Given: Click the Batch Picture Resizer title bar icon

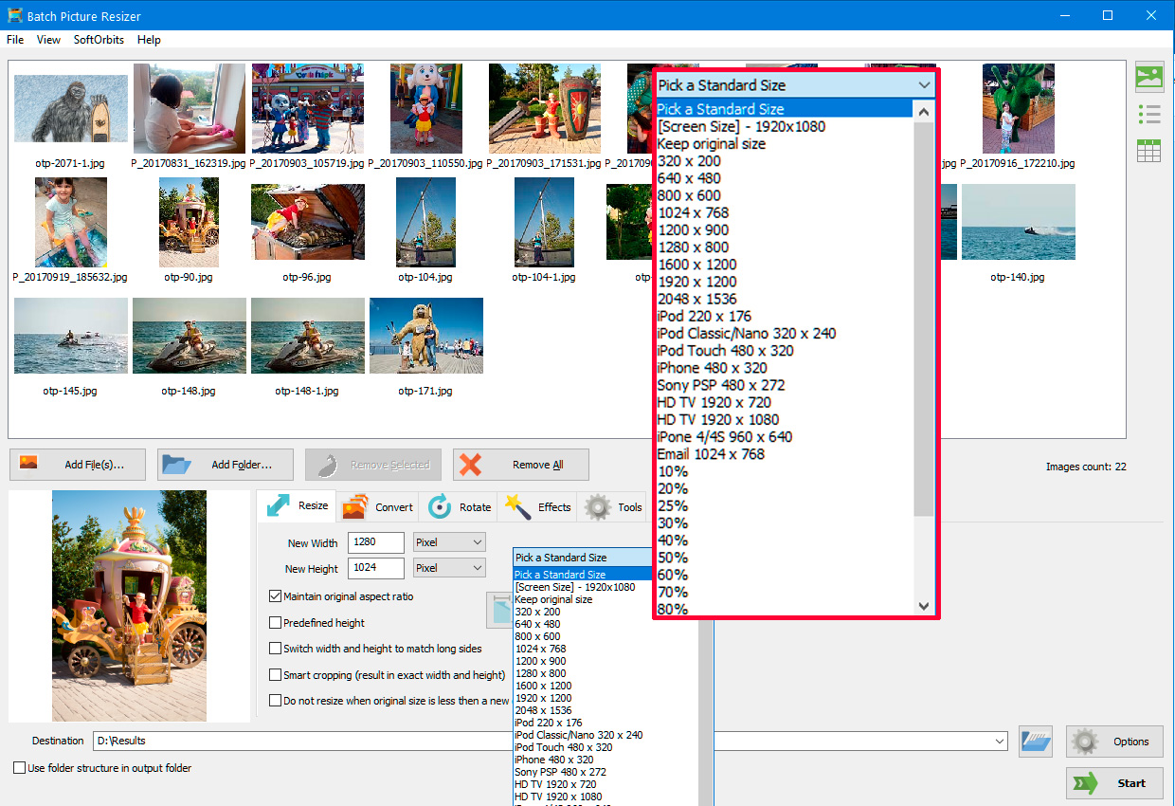Looking at the screenshot, I should tap(13, 15).
